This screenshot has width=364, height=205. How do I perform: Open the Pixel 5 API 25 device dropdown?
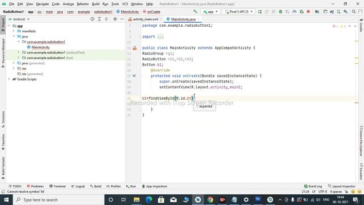click(x=239, y=11)
